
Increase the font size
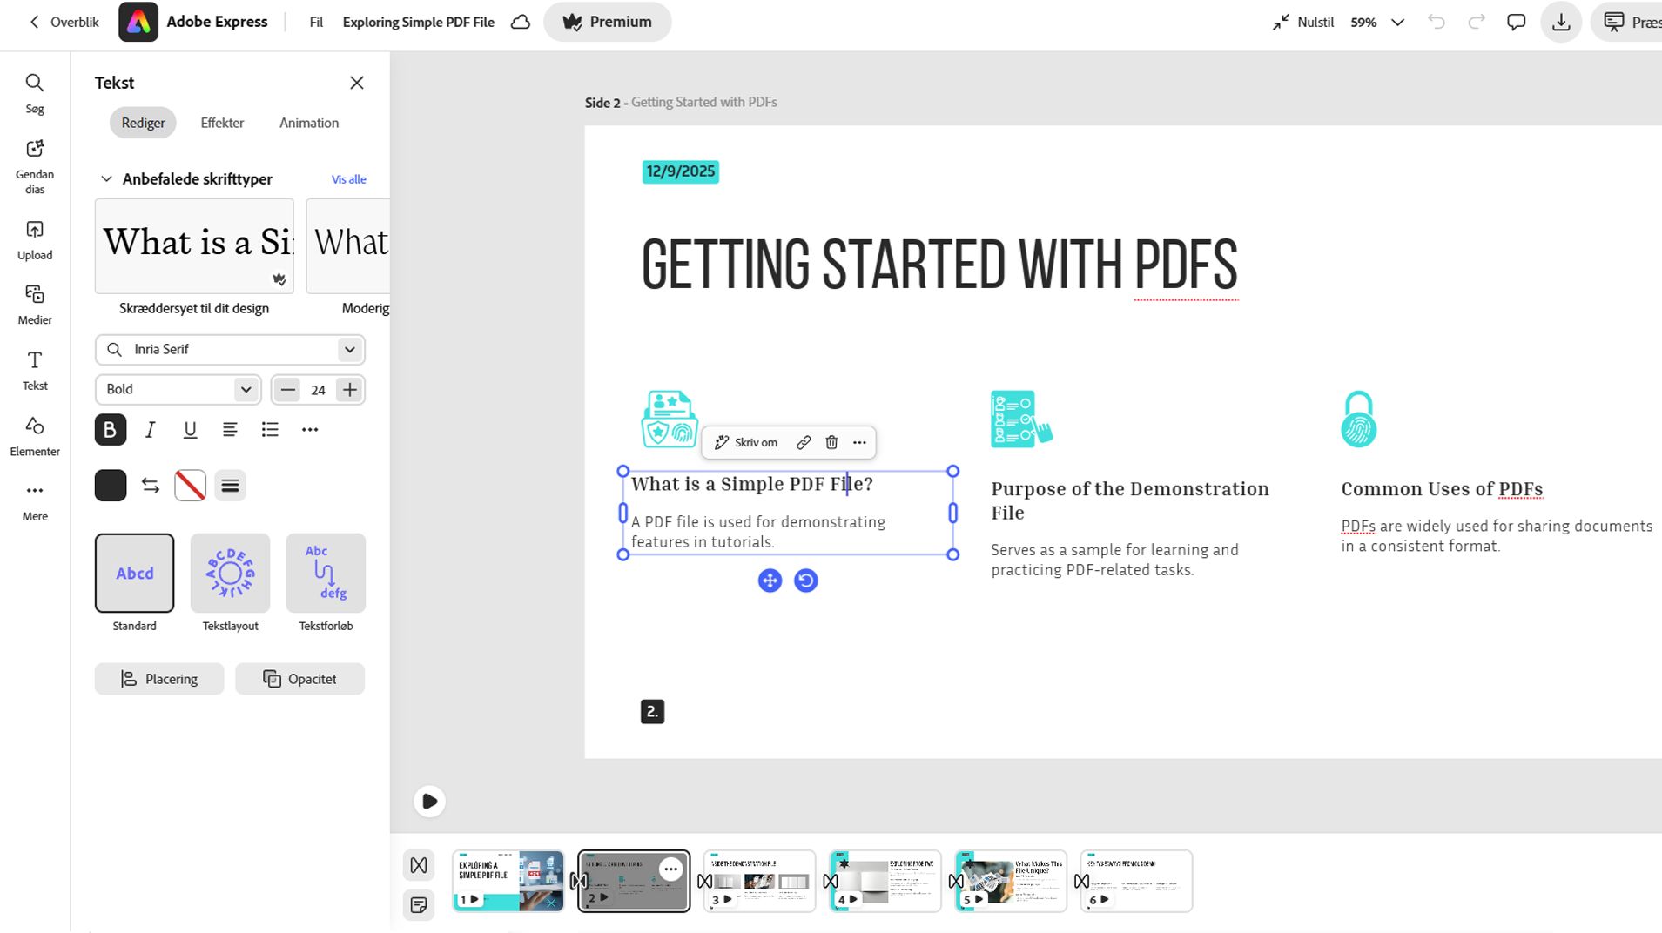click(x=350, y=389)
